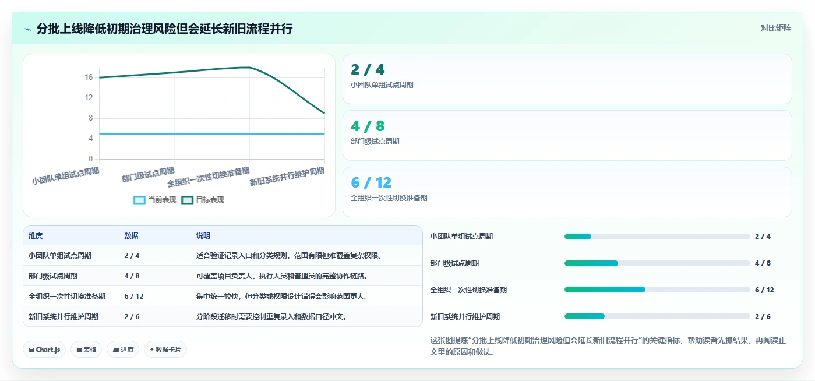815x381 pixels.
Task: Click table cell 小团队单组试点周期
Action: click(60, 255)
